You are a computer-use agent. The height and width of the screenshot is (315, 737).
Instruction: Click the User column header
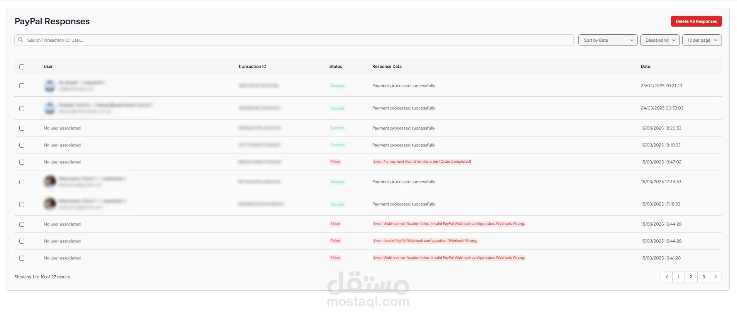(x=48, y=66)
